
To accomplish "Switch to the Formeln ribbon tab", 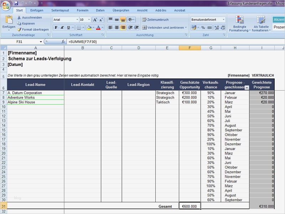I will 82,10.
